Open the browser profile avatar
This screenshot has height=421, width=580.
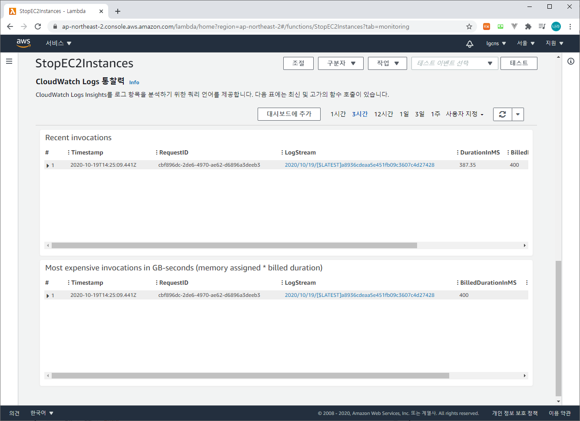click(556, 26)
